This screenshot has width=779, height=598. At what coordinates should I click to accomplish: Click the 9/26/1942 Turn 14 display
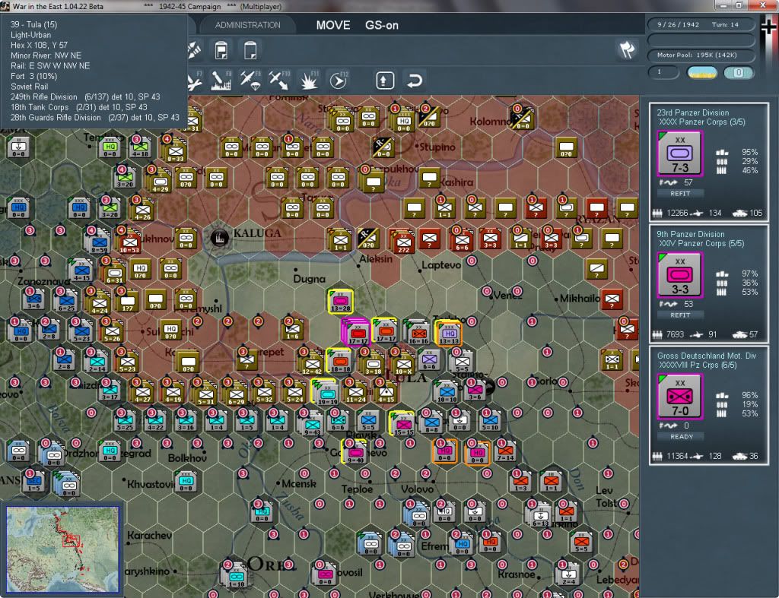[700, 24]
